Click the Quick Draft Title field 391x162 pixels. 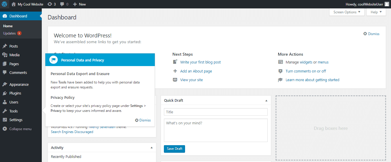click(x=216, y=112)
